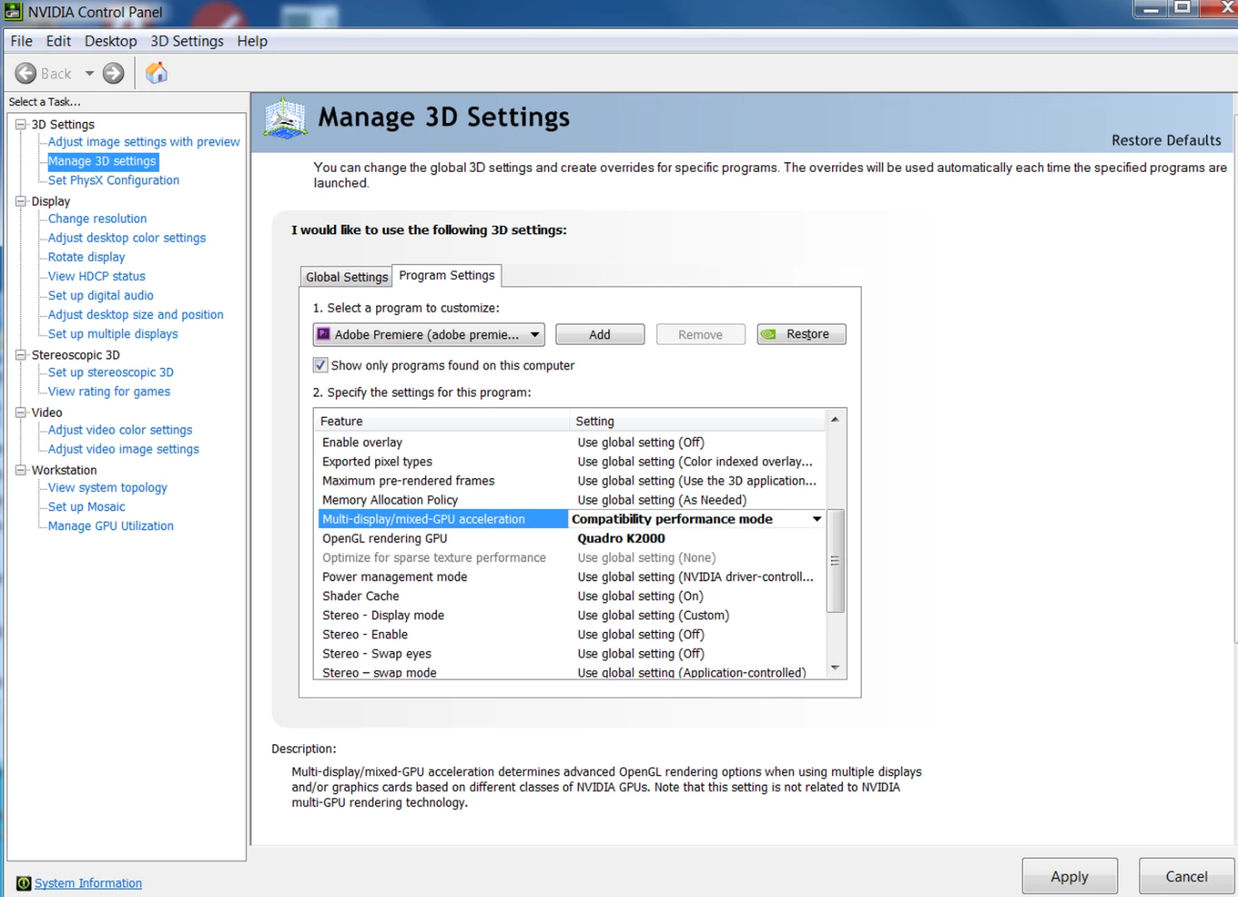Click the Back arrow icon
This screenshot has width=1238, height=897.
point(26,73)
